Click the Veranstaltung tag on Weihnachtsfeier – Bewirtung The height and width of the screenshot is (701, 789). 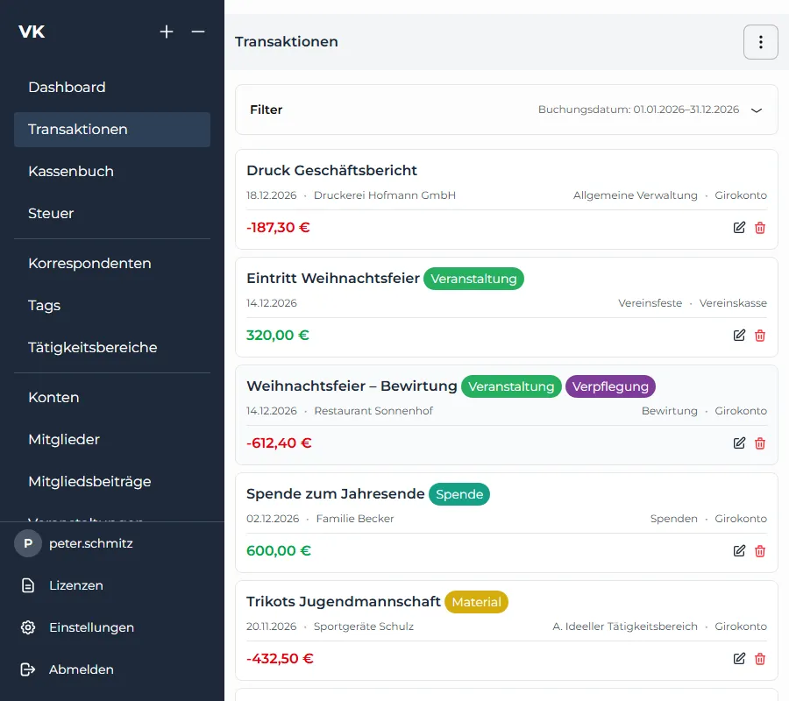(511, 386)
